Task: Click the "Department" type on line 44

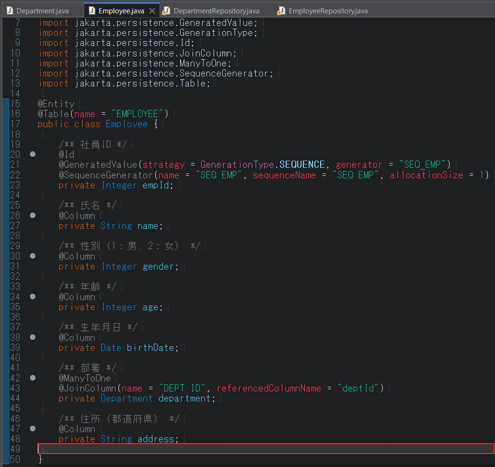Action: 127,399
